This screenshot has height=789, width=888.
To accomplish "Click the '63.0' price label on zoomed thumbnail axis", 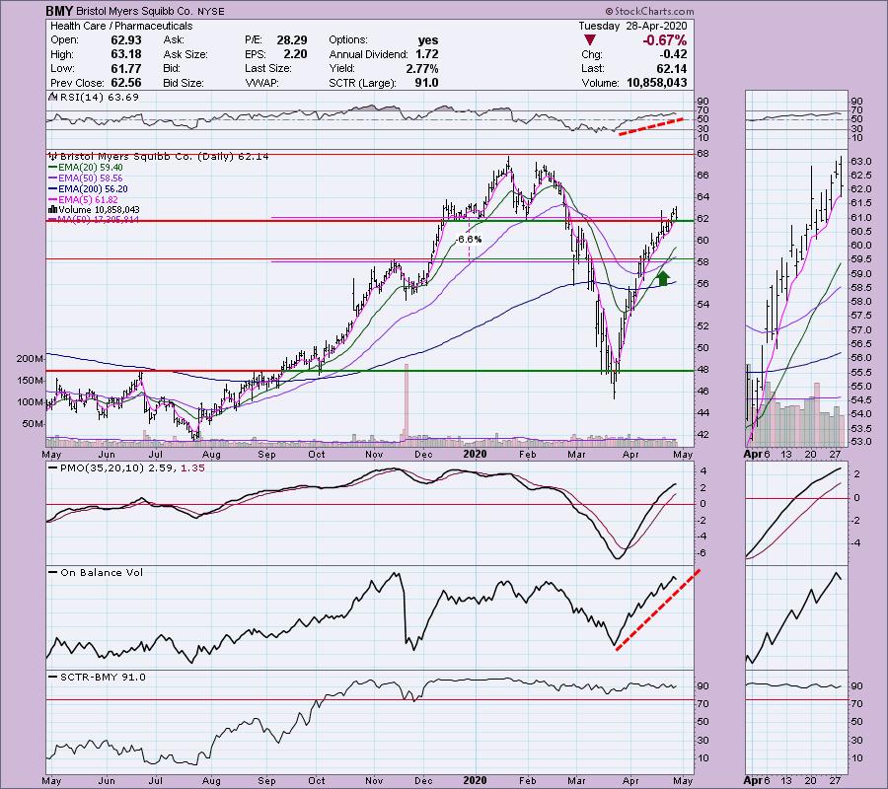I will (x=861, y=162).
